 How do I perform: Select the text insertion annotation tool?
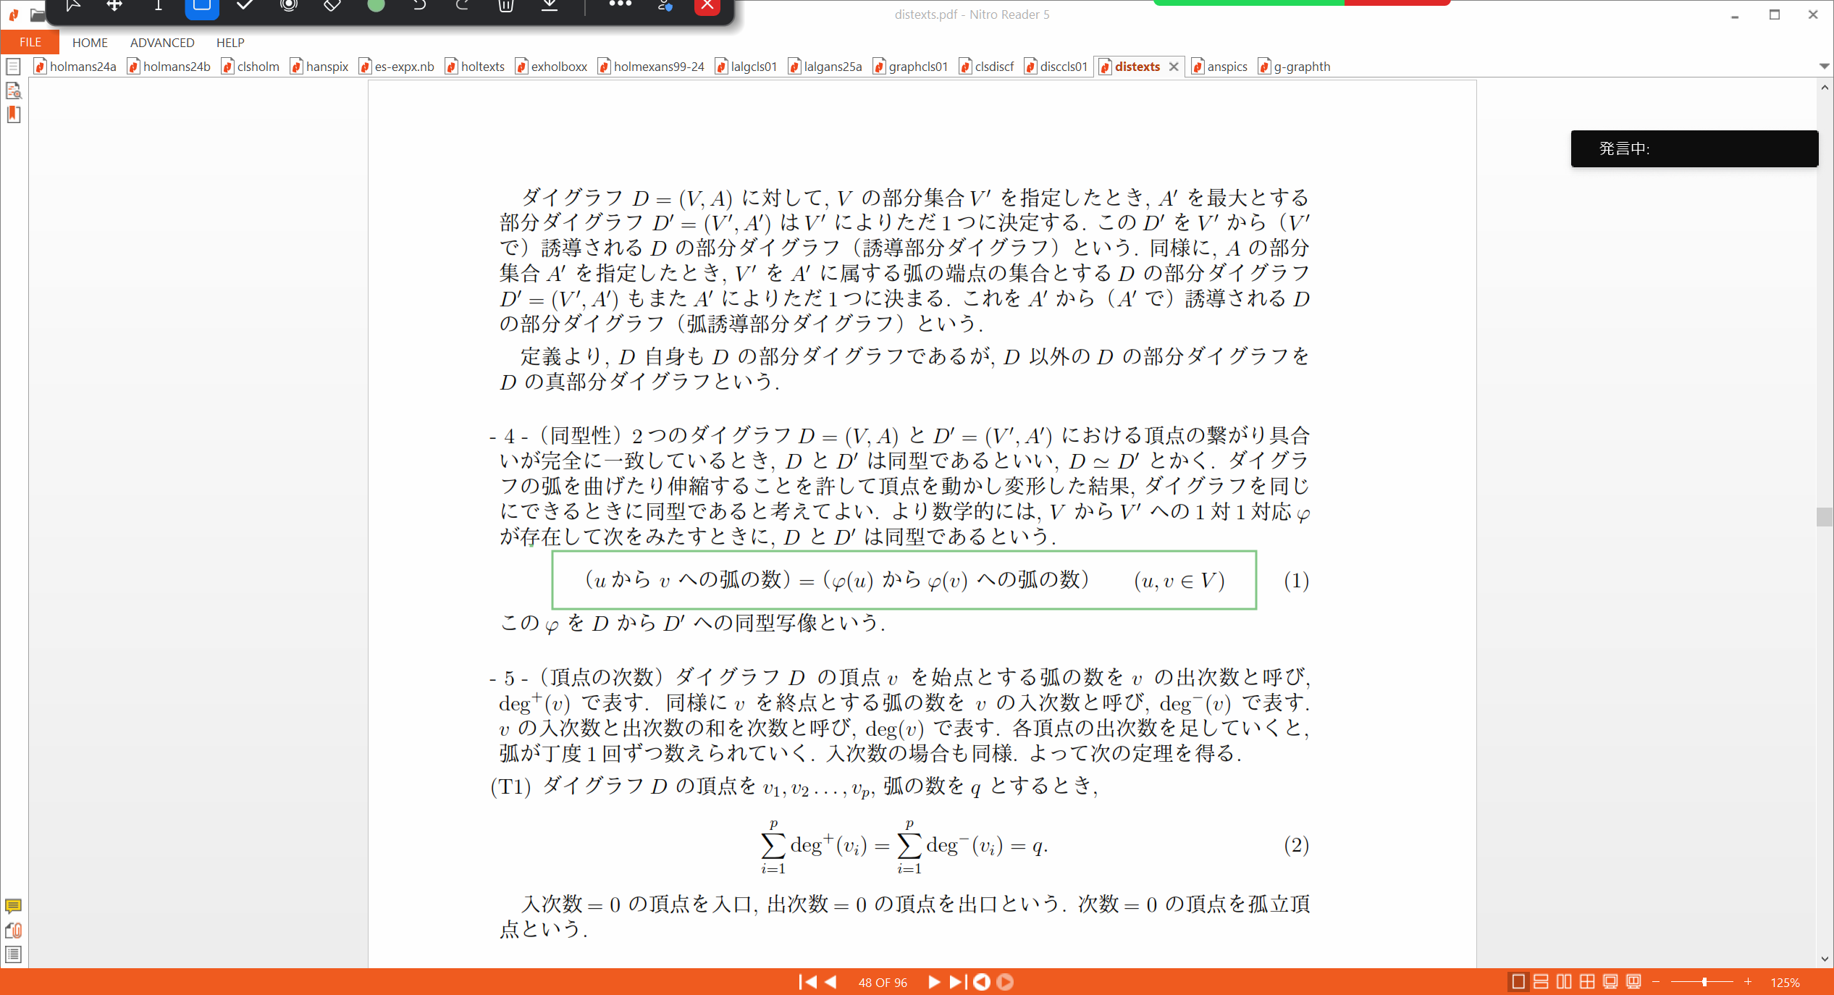pyautogui.click(x=158, y=6)
